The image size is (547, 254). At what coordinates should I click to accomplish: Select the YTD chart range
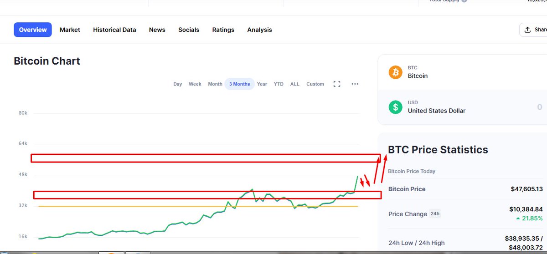click(279, 84)
